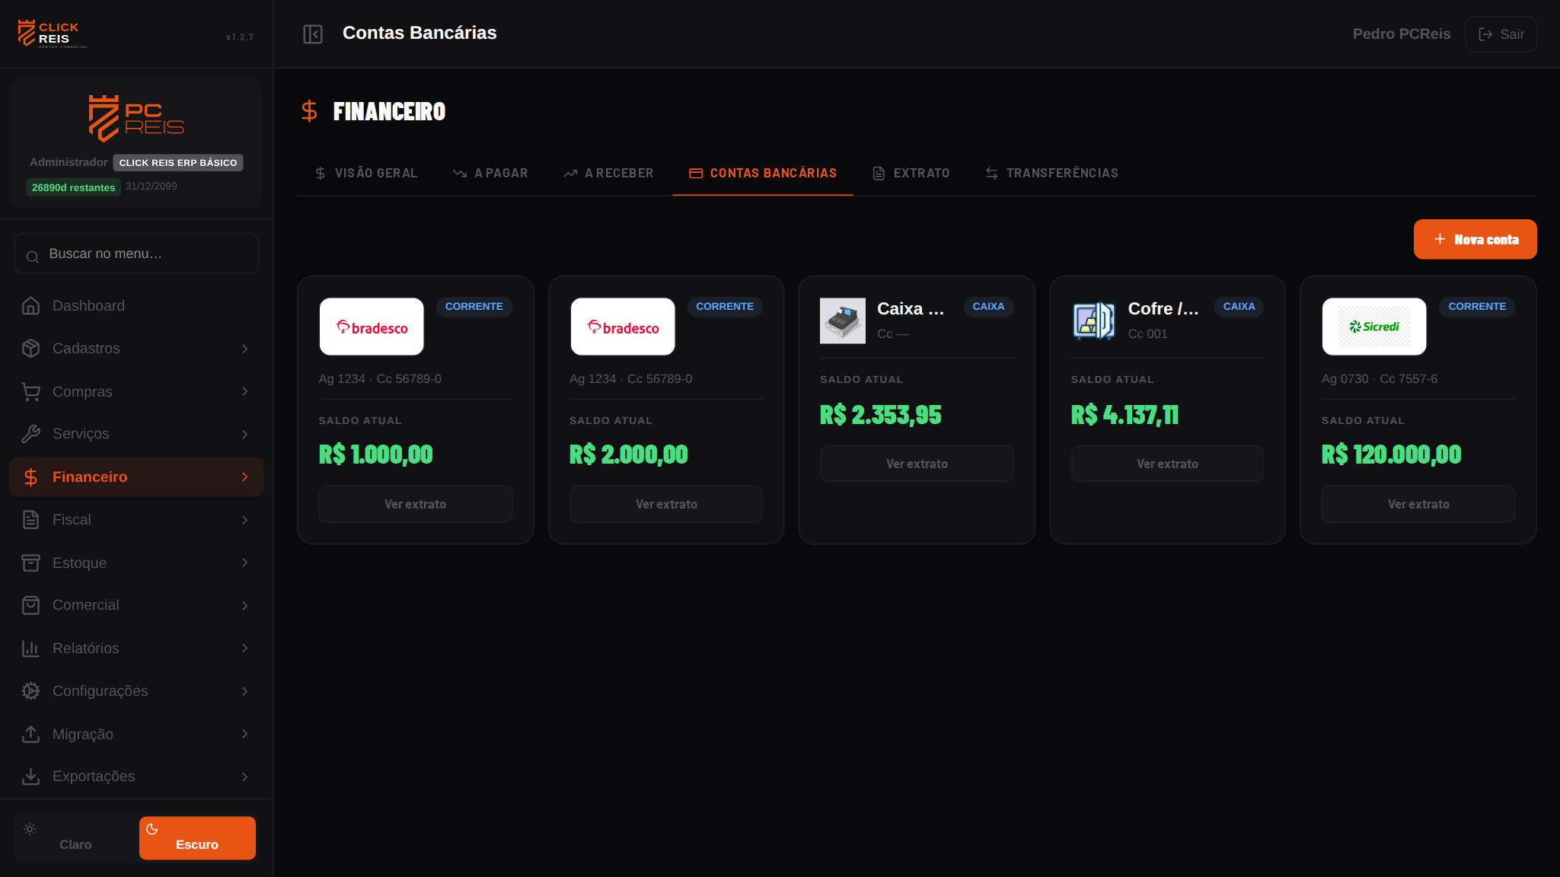Viewport: 1560px width, 877px height.
Task: Click the safe icon on Cofre card
Action: [1093, 321]
